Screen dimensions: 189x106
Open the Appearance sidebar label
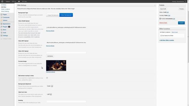(x=6, y=24)
